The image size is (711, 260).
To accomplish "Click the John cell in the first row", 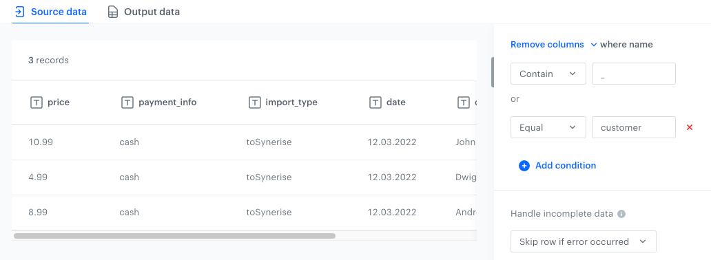I will [x=466, y=142].
